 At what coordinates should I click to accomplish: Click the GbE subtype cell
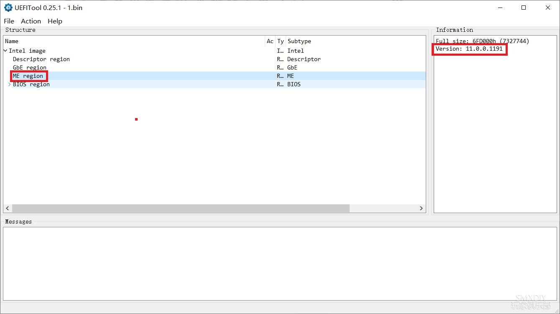coord(292,67)
